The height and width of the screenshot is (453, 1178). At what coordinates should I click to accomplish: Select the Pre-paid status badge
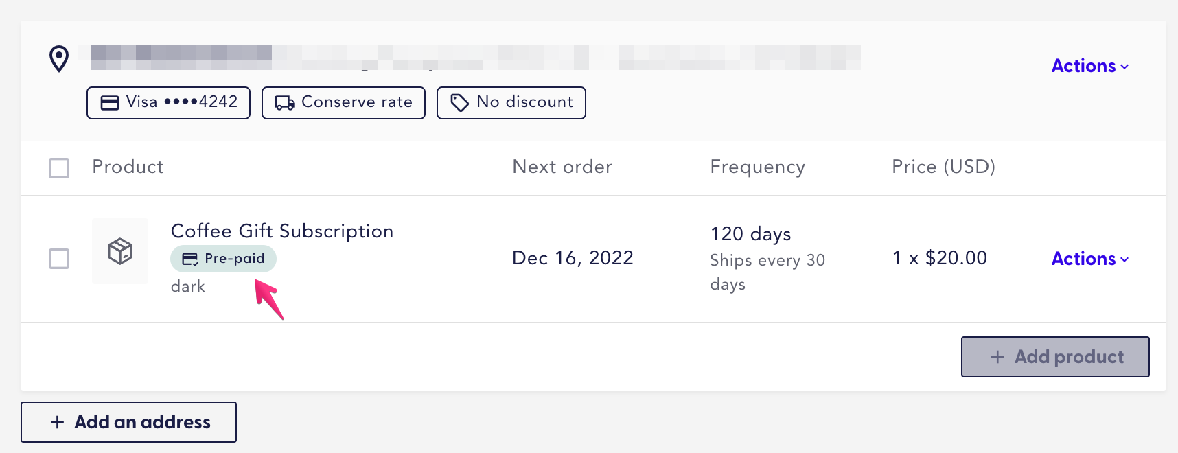click(x=222, y=259)
